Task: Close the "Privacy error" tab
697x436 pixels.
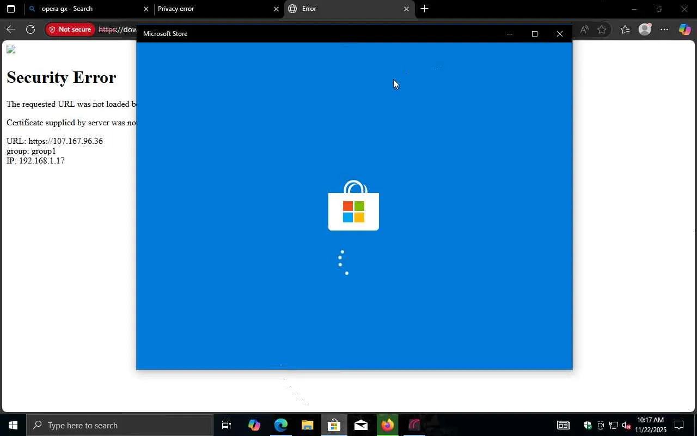Action: 276,9
